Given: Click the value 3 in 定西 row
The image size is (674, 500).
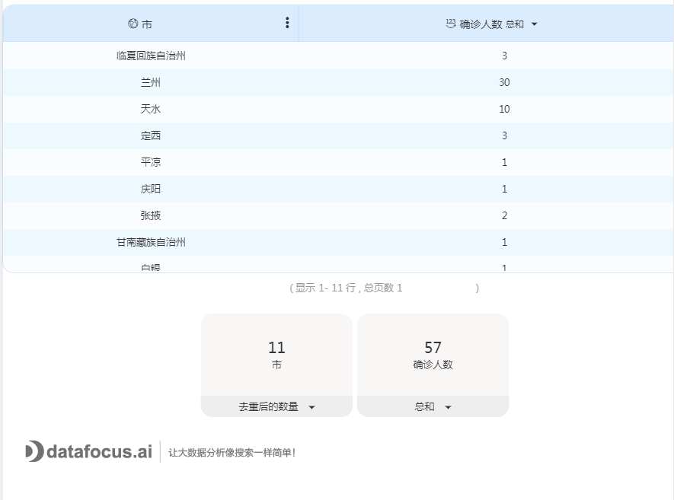Looking at the screenshot, I should point(504,135).
